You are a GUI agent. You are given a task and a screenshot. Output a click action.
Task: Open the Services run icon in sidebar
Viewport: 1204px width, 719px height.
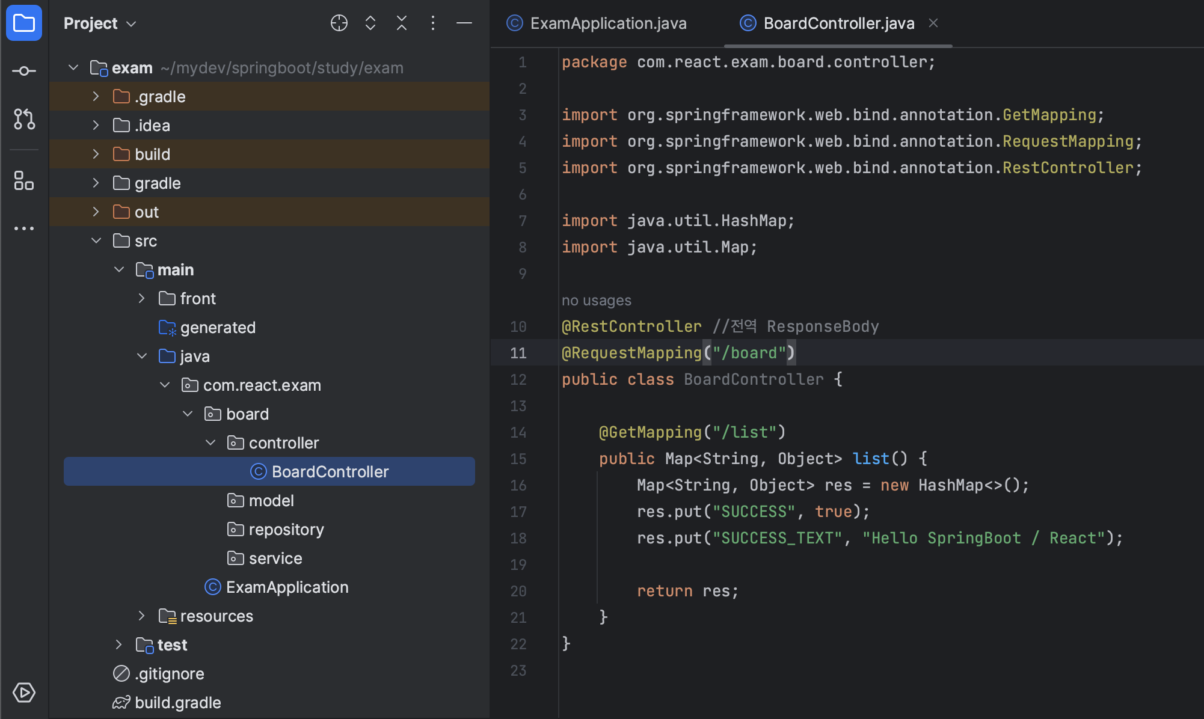click(24, 693)
